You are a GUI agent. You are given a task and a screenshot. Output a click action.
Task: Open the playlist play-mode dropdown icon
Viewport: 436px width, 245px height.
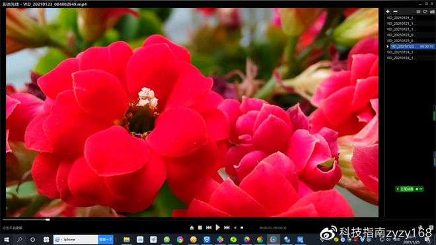point(425,12)
